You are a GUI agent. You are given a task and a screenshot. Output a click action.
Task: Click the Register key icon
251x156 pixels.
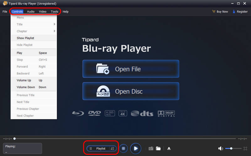[x=234, y=12]
